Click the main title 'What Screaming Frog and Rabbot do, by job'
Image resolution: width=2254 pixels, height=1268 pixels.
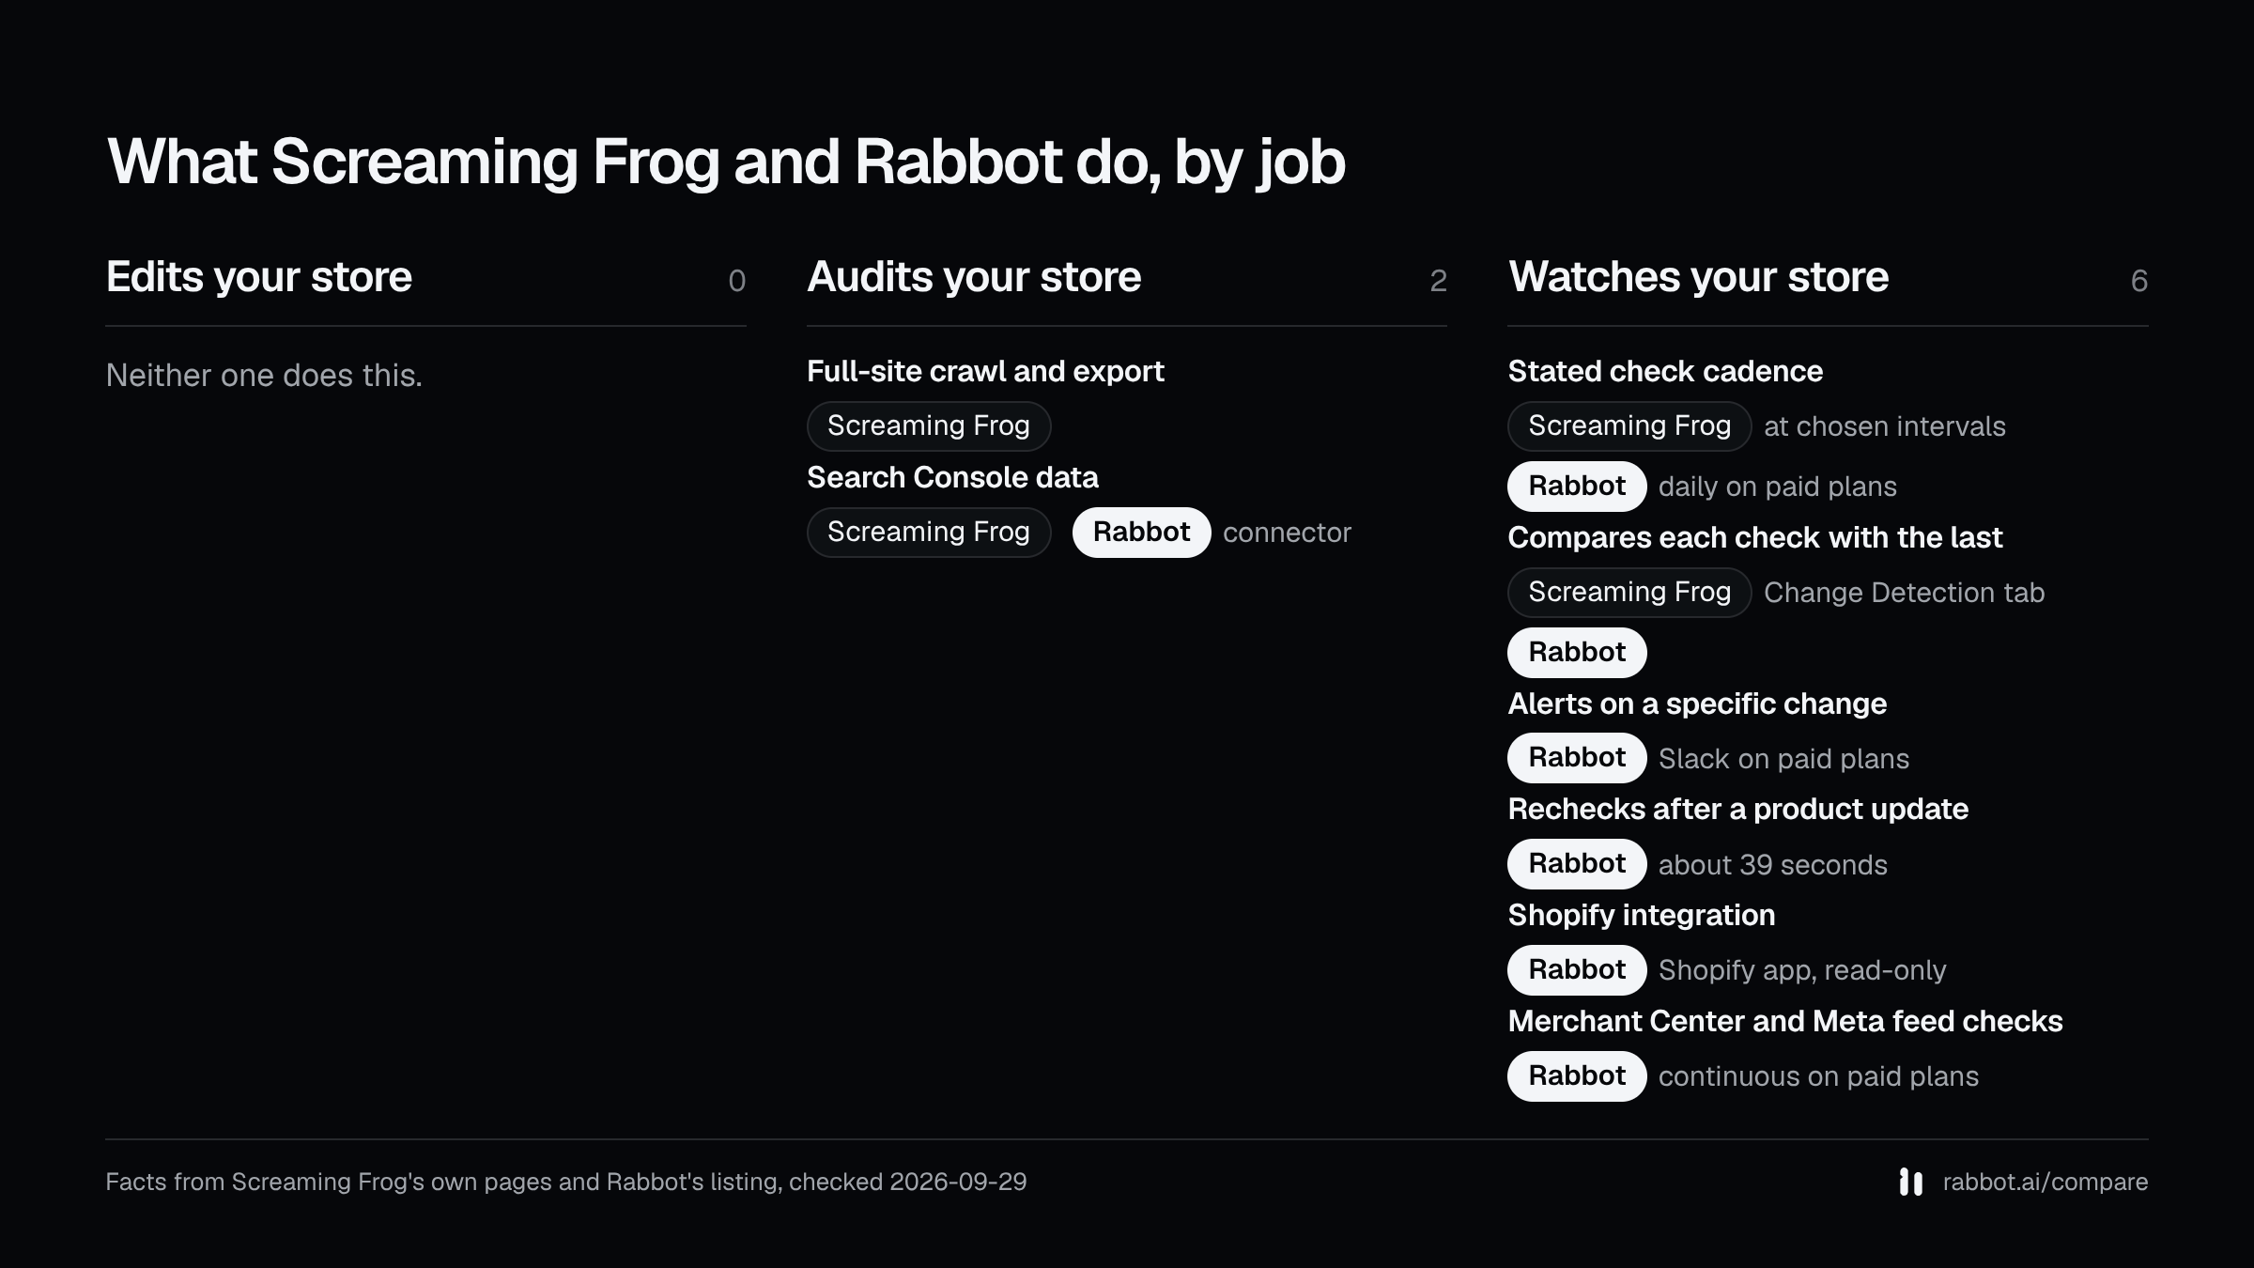click(x=726, y=162)
